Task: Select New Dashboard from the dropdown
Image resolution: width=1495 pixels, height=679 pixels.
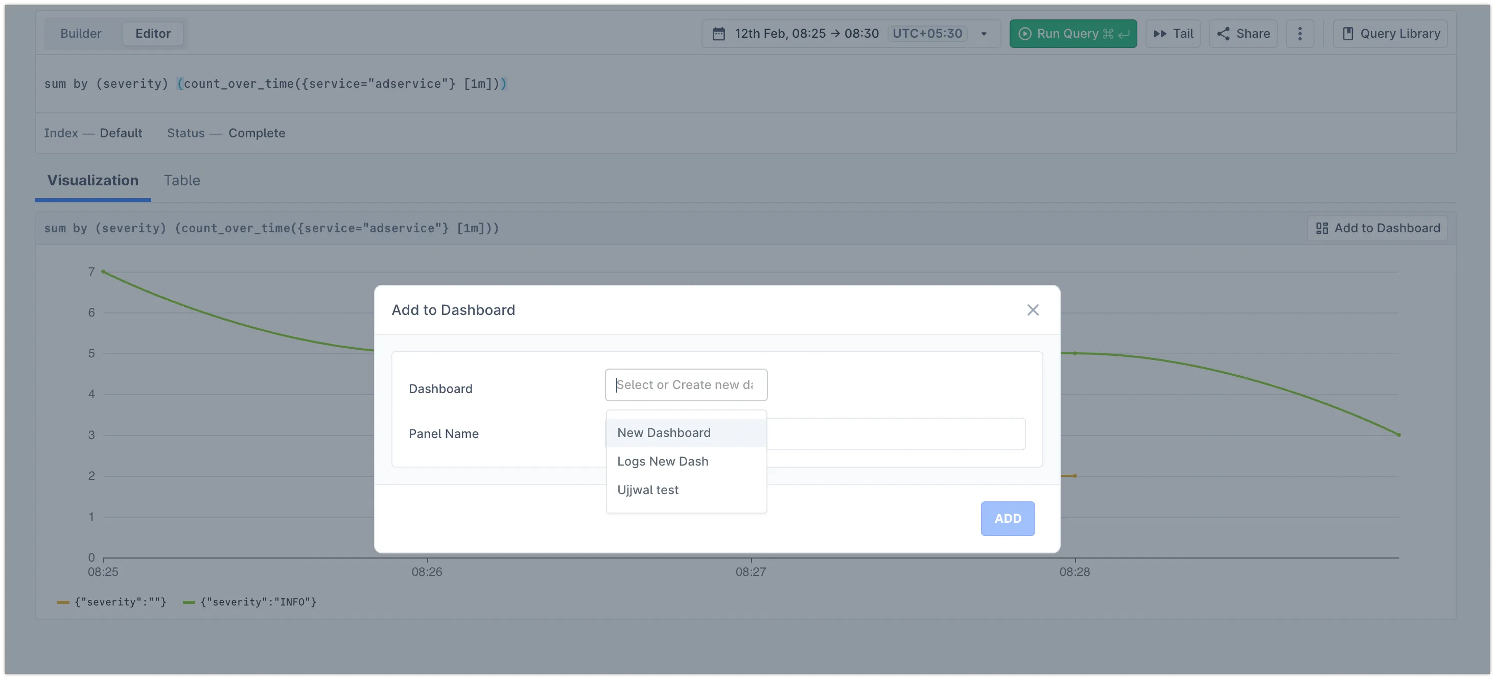Action: pos(663,432)
